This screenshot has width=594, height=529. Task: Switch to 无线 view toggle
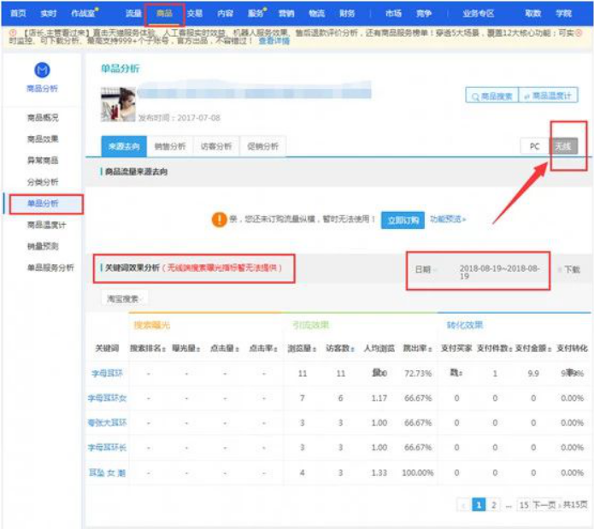[563, 146]
